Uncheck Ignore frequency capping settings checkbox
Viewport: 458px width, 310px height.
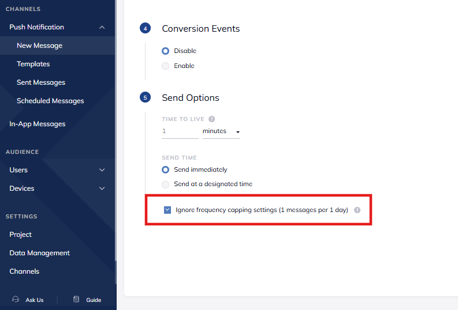pyautogui.click(x=167, y=210)
